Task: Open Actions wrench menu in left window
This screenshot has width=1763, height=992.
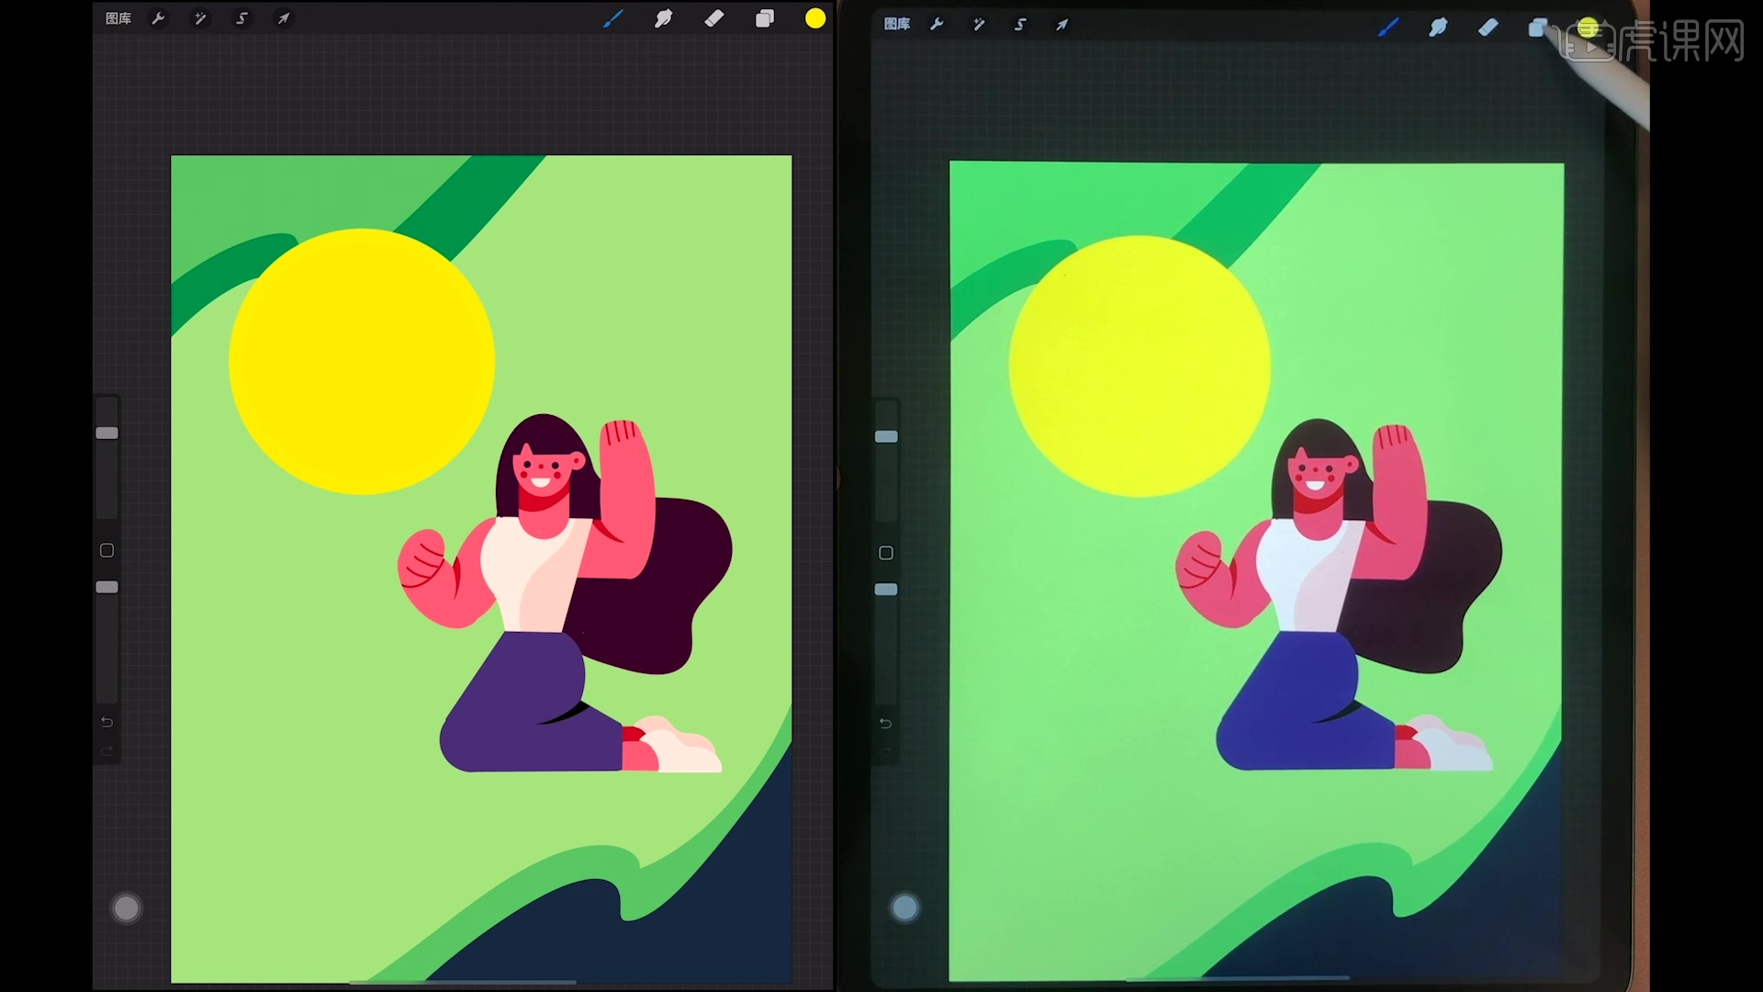Action: pyautogui.click(x=159, y=18)
